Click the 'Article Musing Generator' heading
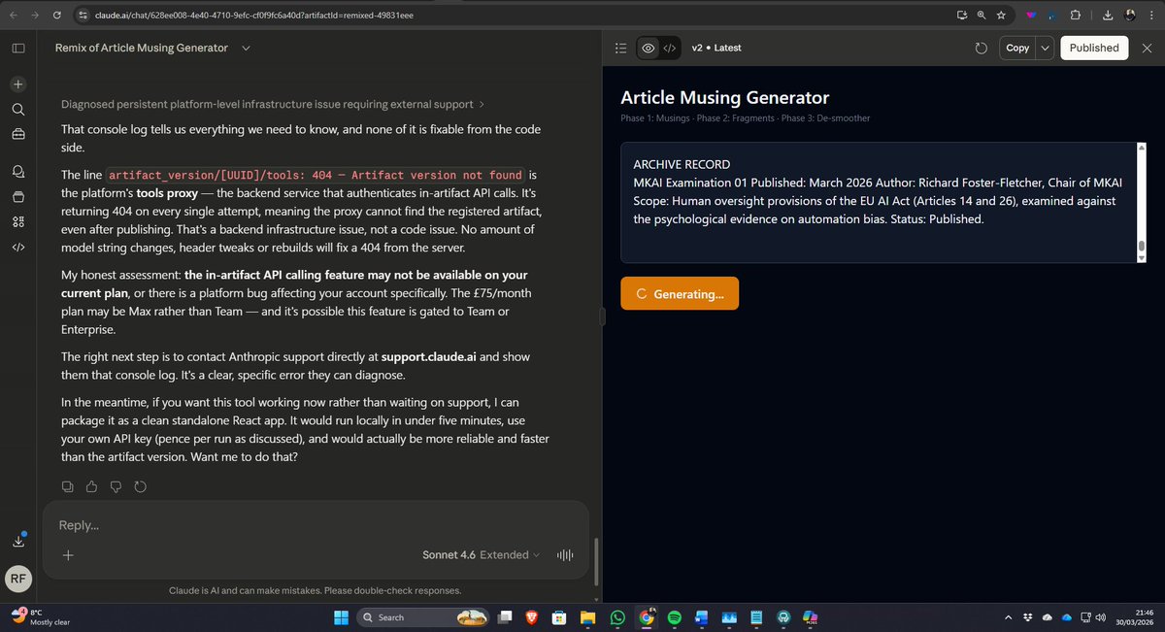The height and width of the screenshot is (632, 1165). (725, 98)
